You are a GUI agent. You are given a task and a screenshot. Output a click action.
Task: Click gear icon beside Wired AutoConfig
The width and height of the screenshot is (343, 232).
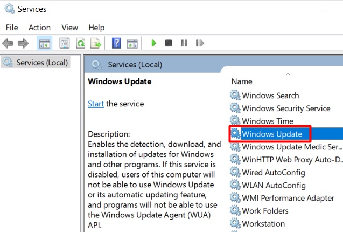tap(235, 172)
